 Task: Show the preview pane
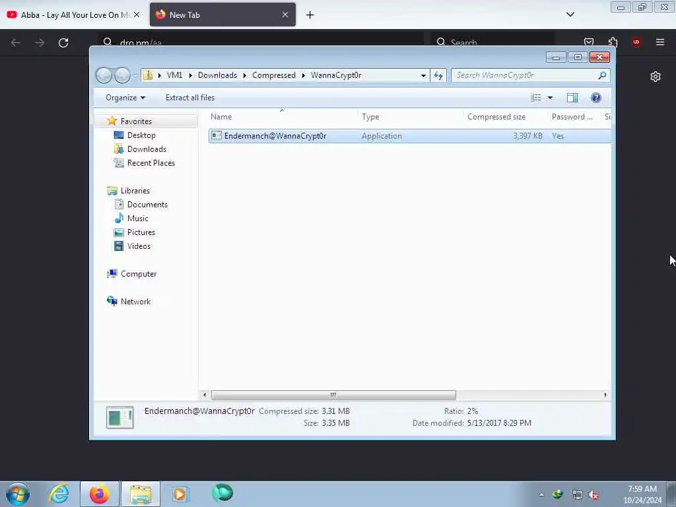(572, 98)
